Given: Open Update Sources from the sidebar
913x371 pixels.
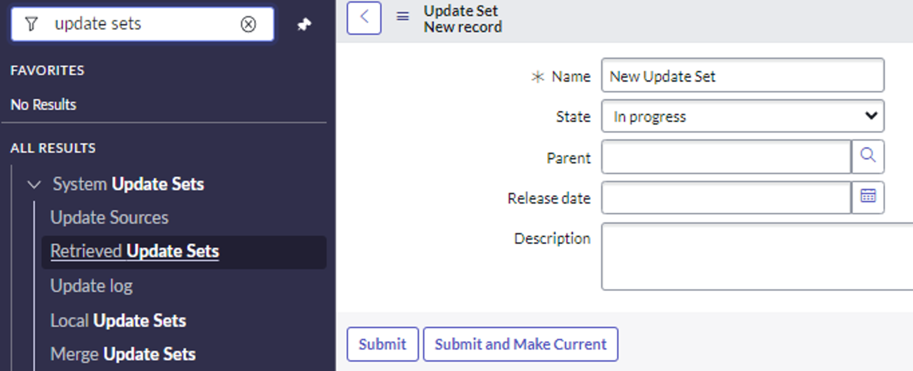Looking at the screenshot, I should pyautogui.click(x=110, y=218).
